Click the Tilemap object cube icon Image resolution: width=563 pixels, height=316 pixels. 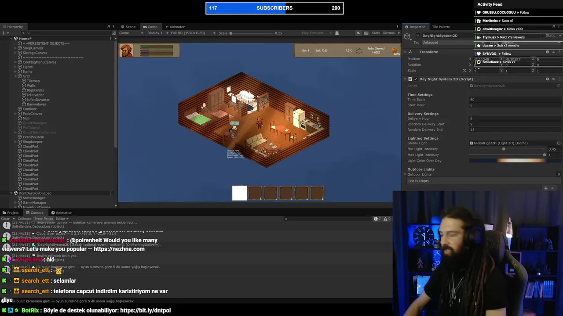[x=24, y=81]
